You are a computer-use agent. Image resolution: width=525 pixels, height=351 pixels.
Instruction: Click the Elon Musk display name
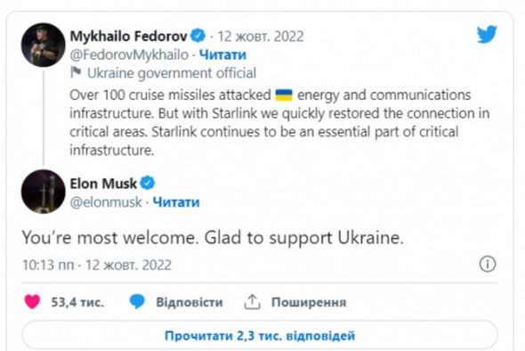click(x=103, y=184)
